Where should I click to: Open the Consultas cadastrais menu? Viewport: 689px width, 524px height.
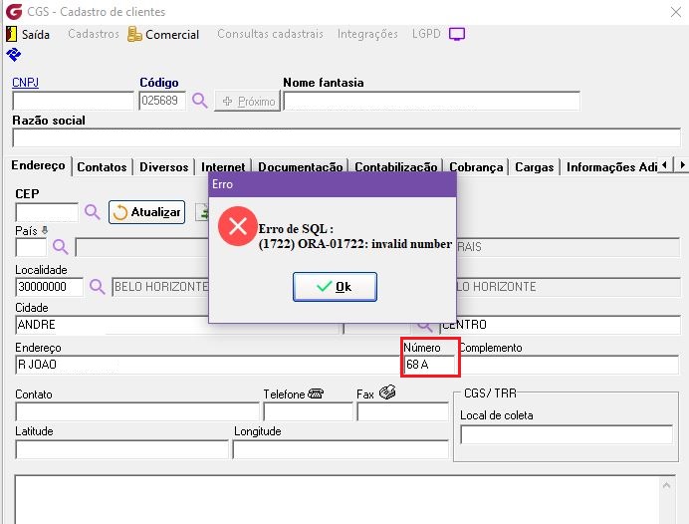(270, 34)
